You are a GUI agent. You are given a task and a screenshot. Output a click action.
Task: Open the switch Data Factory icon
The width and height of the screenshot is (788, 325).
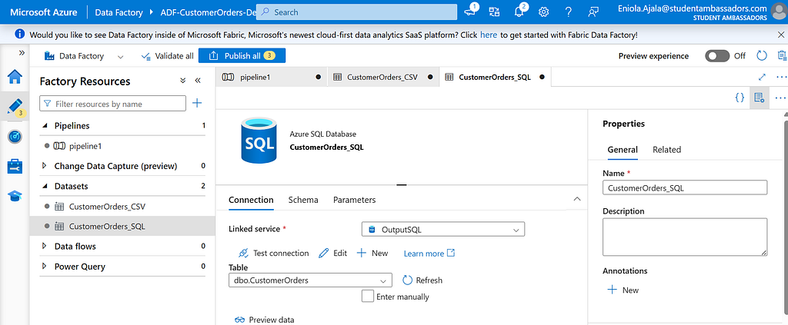tap(495, 12)
